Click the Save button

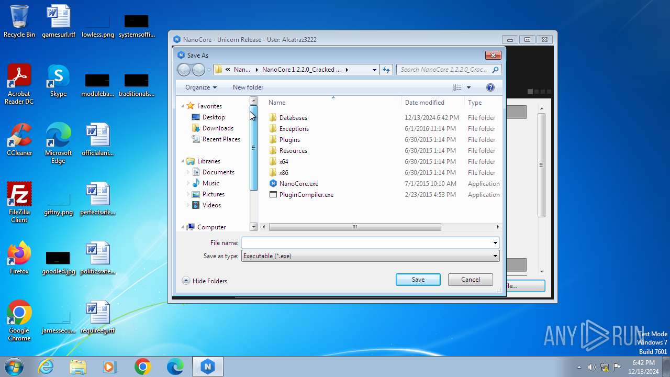418,280
